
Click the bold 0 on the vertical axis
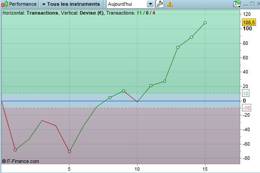(x=244, y=100)
